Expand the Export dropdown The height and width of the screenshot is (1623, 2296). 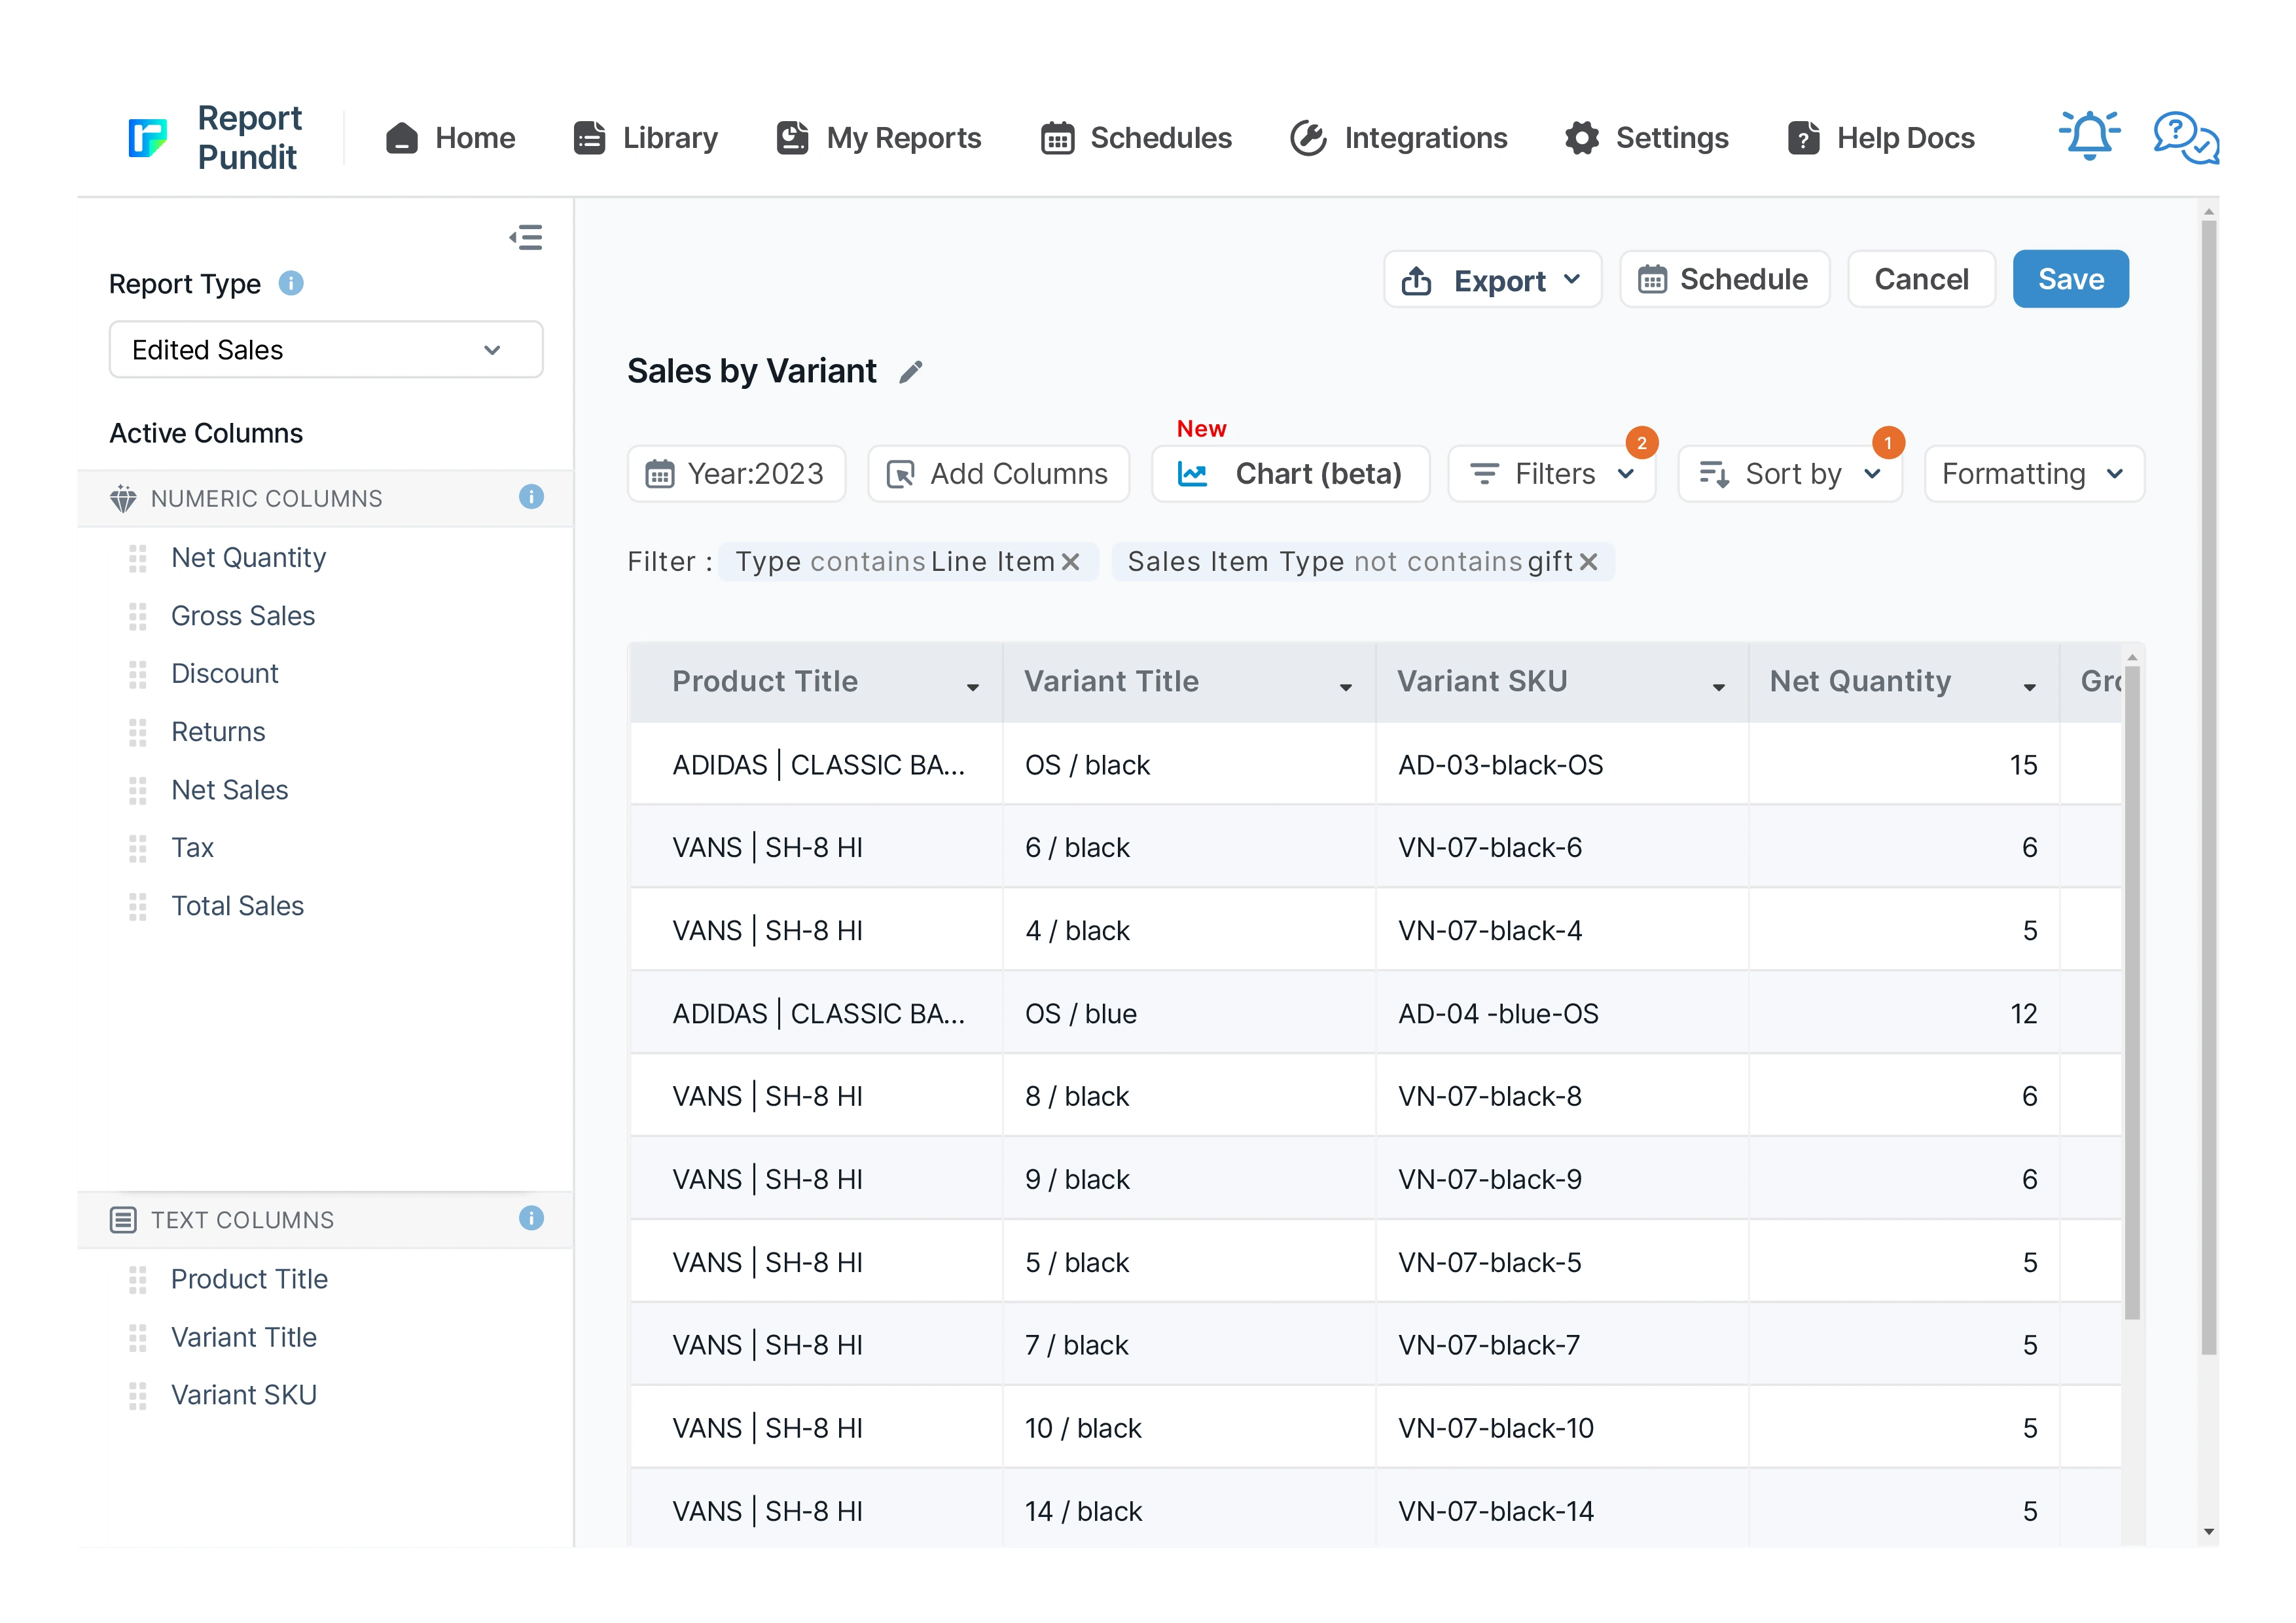point(1492,280)
